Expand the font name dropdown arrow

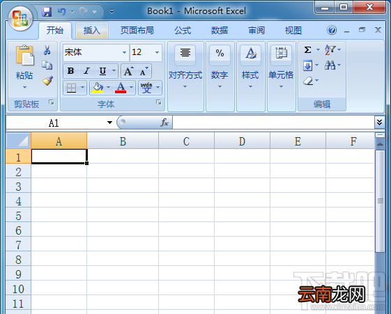[124, 52]
